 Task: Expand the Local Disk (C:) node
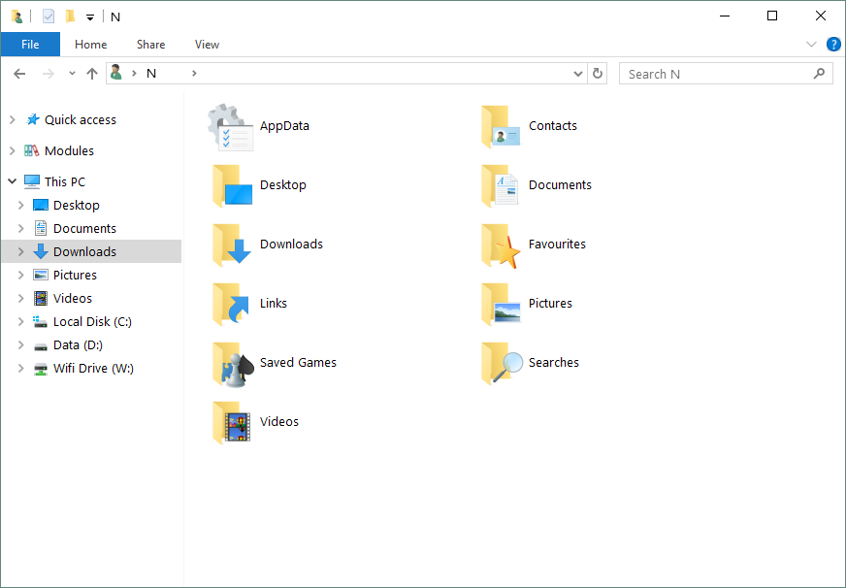[21, 321]
